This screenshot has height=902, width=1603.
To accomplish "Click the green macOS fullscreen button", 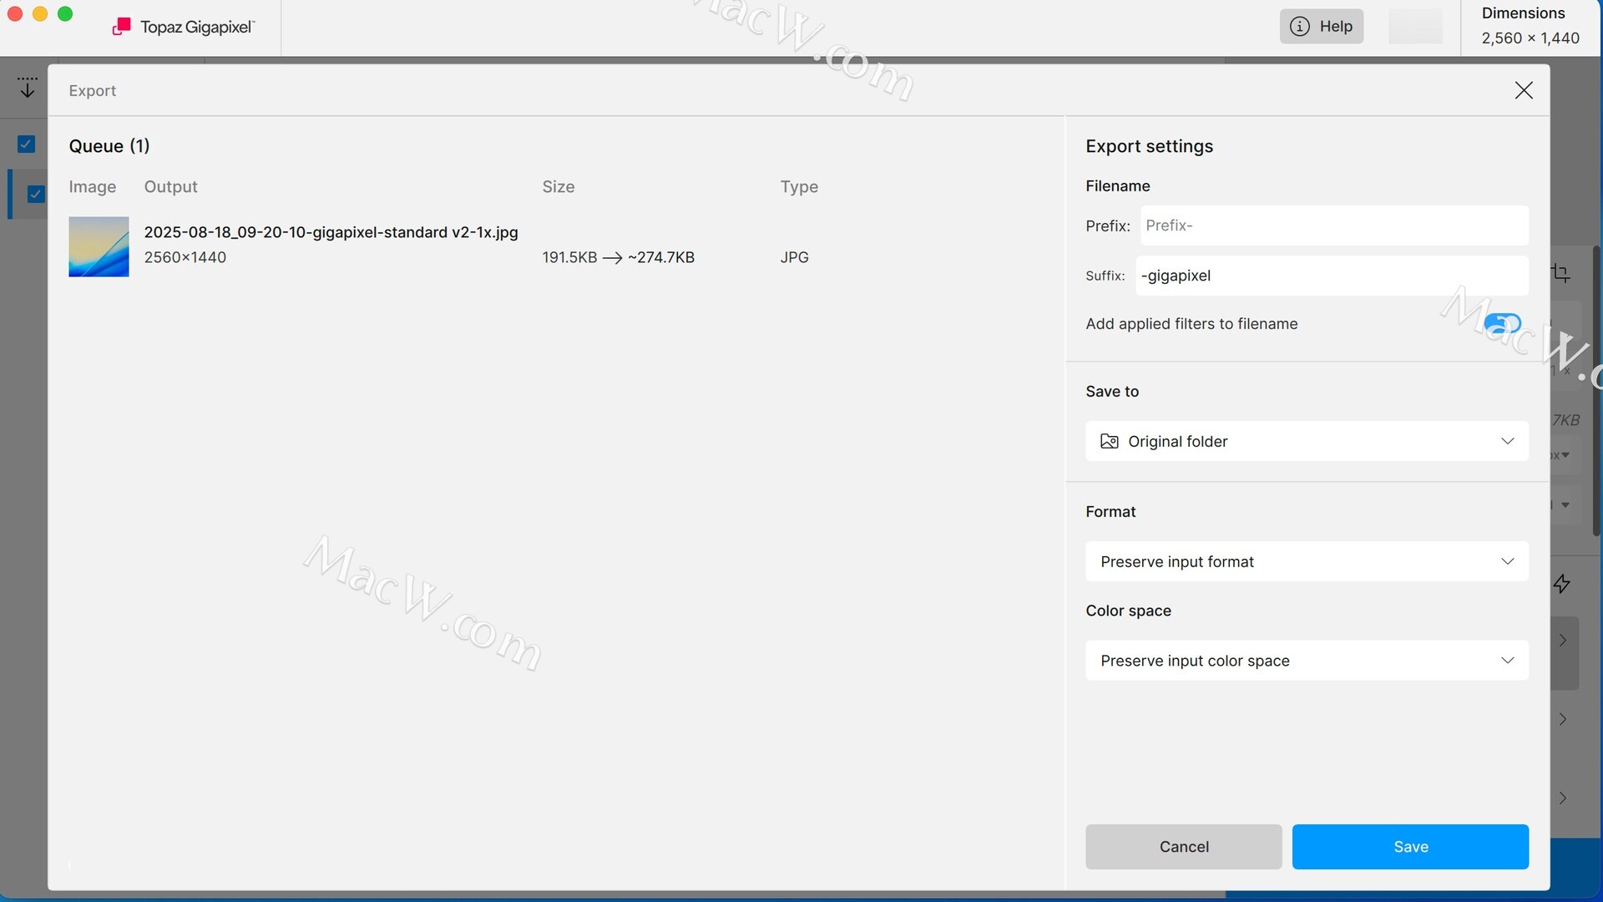I will [x=65, y=14].
